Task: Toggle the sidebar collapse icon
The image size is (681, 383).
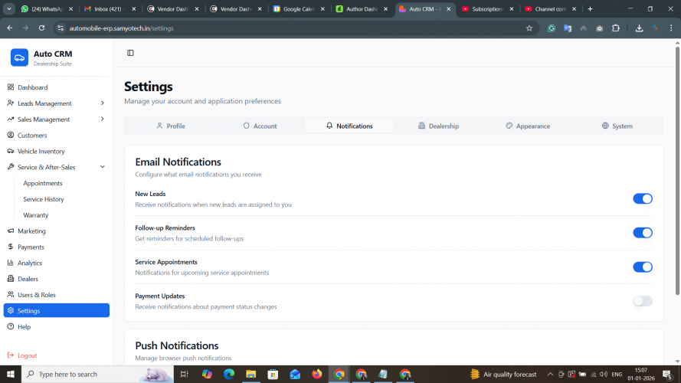Action: click(130, 53)
